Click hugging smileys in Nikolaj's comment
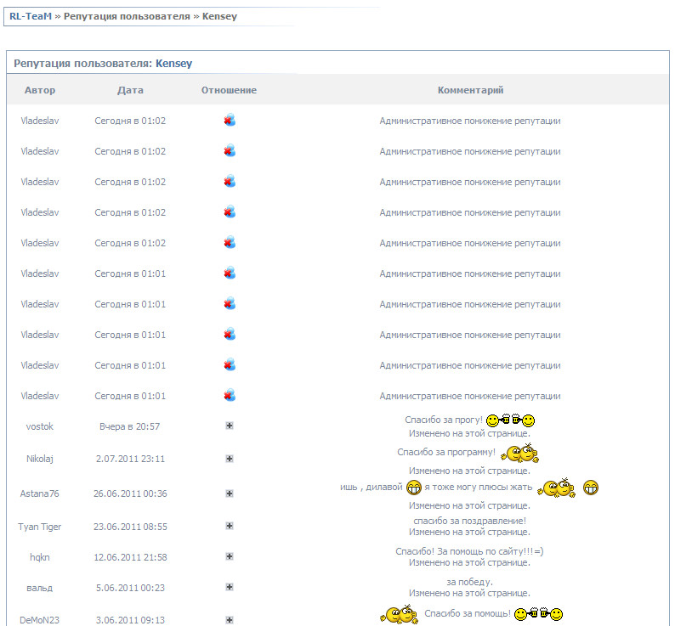This screenshot has width=675, height=626. point(519,453)
